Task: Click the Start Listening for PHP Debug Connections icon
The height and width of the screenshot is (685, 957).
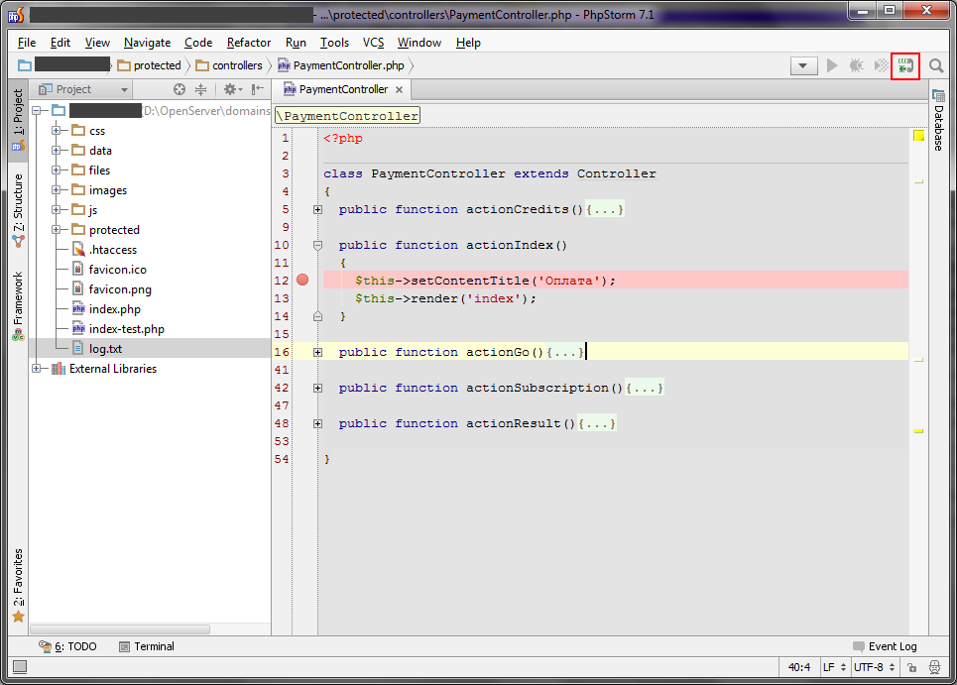Action: click(904, 65)
